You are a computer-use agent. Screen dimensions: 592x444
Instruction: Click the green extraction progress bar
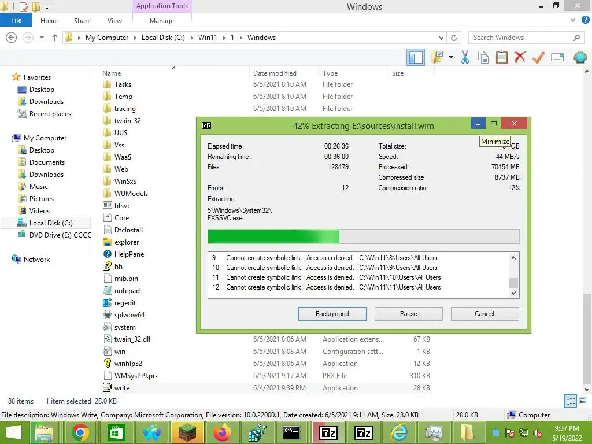[363, 236]
